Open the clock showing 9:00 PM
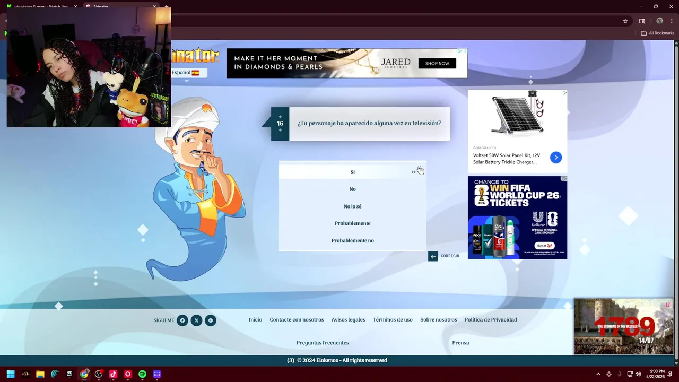 [655, 374]
